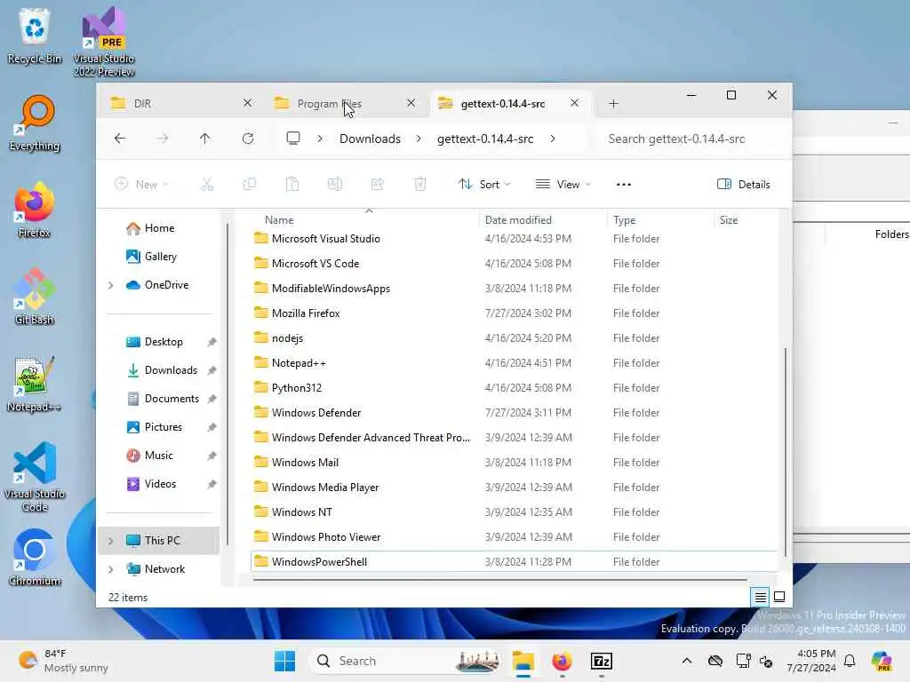Launch Visual Studio 2022 Preview shortcut
Viewport: 910px width, 682px height.
104,42
